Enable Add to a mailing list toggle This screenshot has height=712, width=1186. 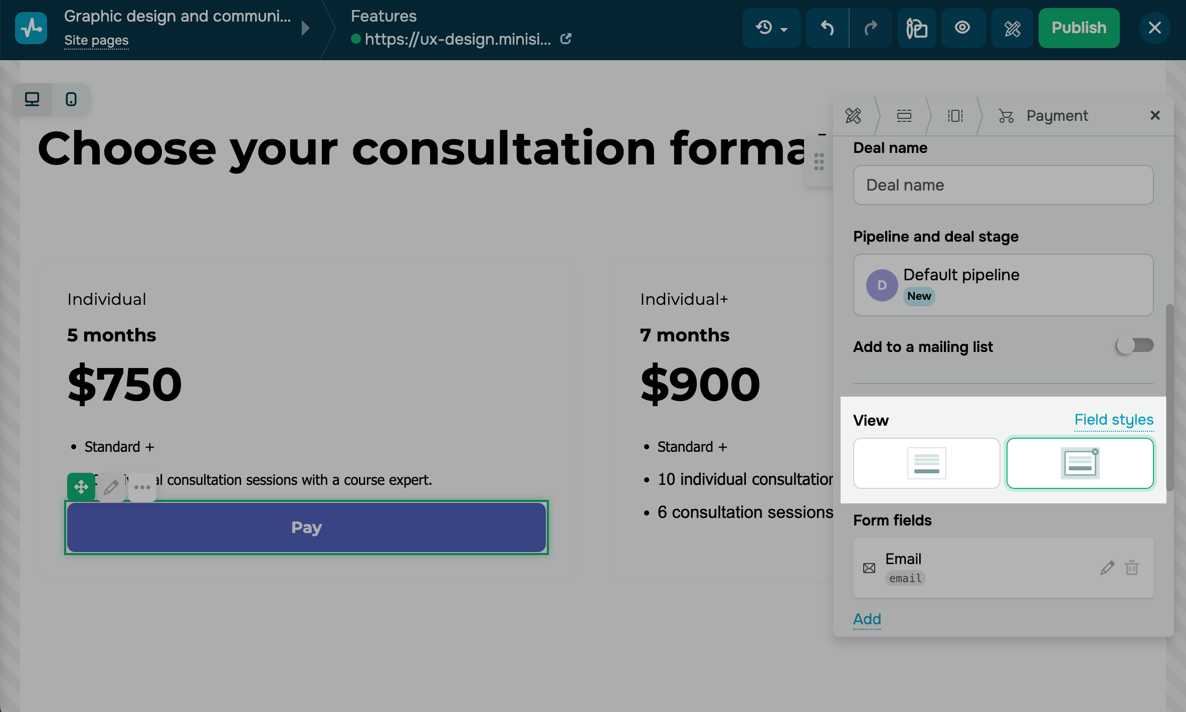[1135, 345]
